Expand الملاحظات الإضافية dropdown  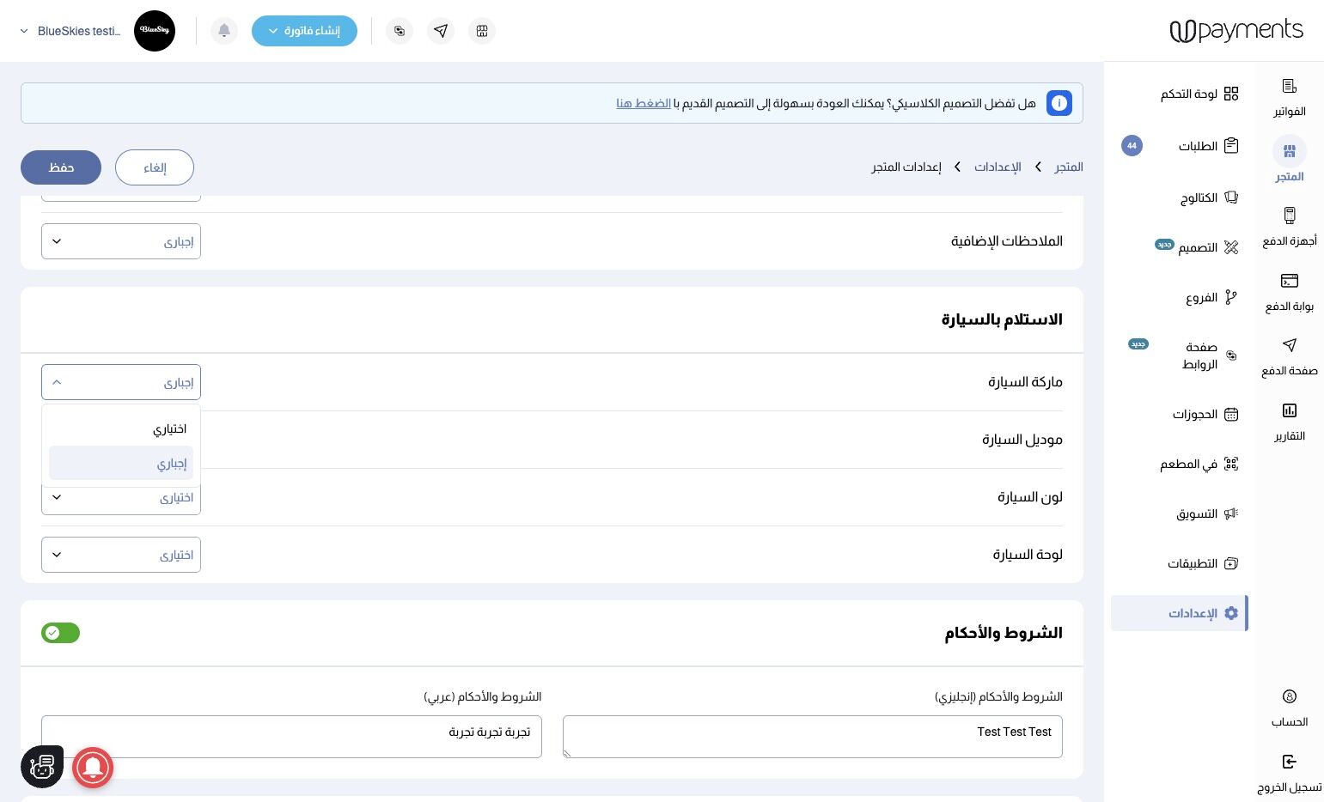tap(121, 241)
